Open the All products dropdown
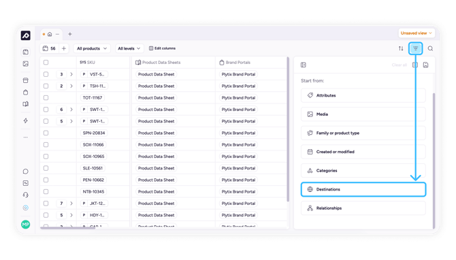456x260 pixels. point(92,48)
